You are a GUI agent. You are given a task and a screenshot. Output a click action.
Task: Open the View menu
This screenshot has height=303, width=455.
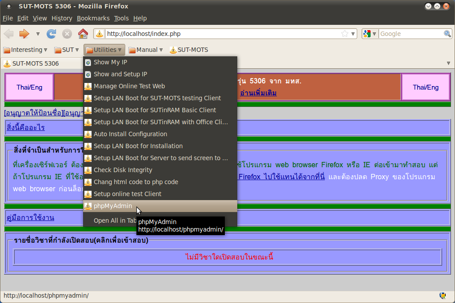click(40, 18)
